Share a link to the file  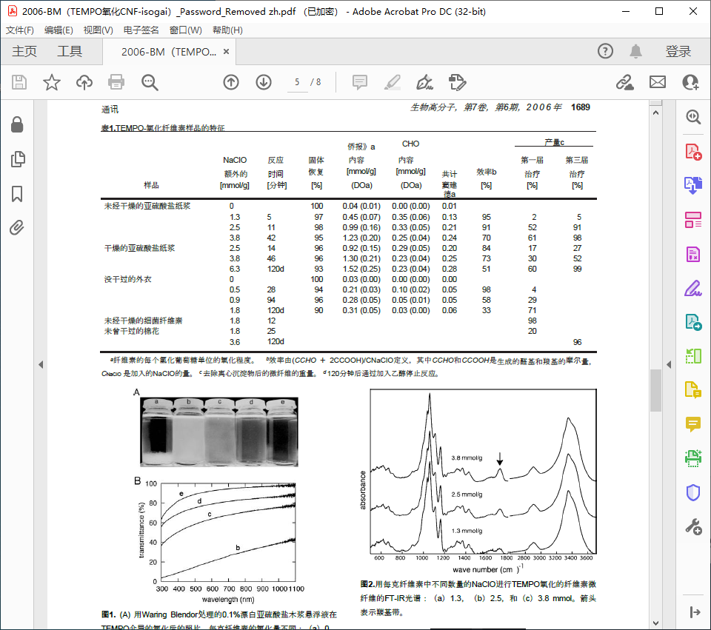click(x=624, y=82)
